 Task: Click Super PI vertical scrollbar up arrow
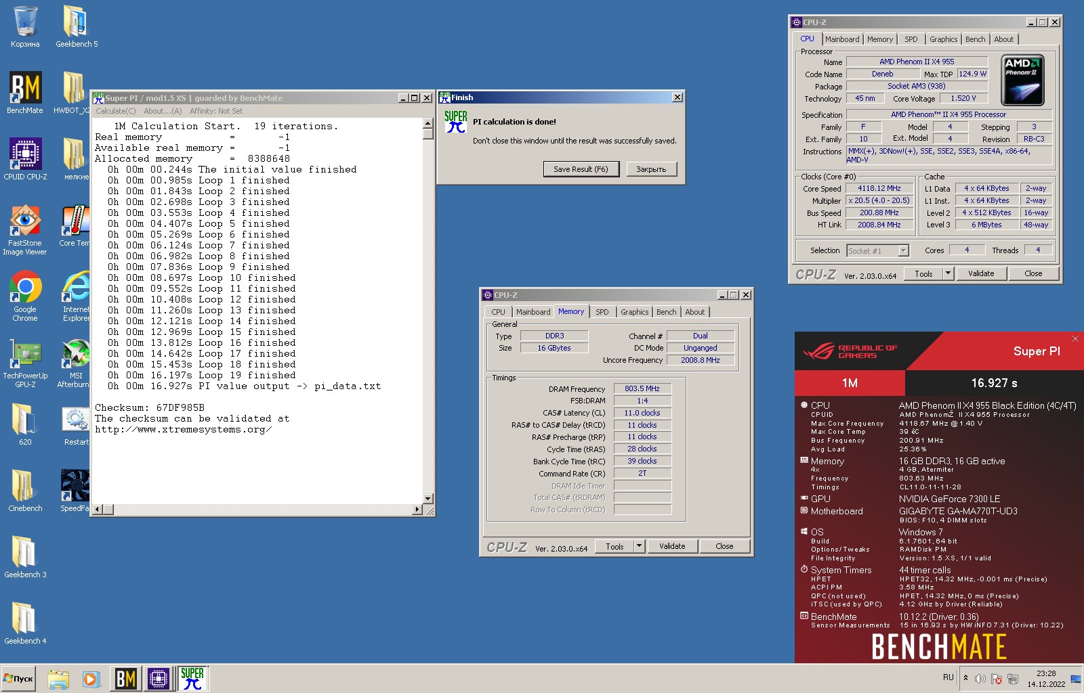point(428,123)
